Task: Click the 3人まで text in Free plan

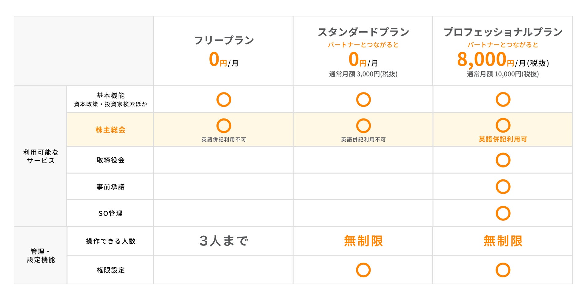Action: click(224, 241)
